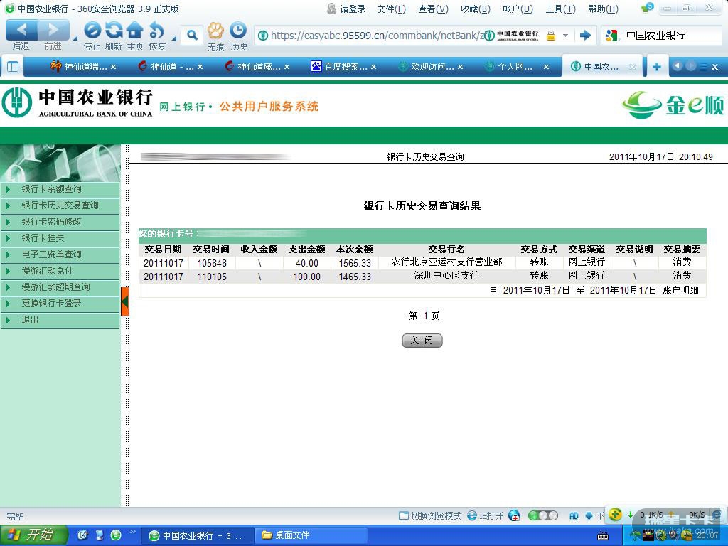Open the 桌面文件 folder in taskbar
Image resolution: width=728 pixels, height=546 pixels.
point(291,535)
